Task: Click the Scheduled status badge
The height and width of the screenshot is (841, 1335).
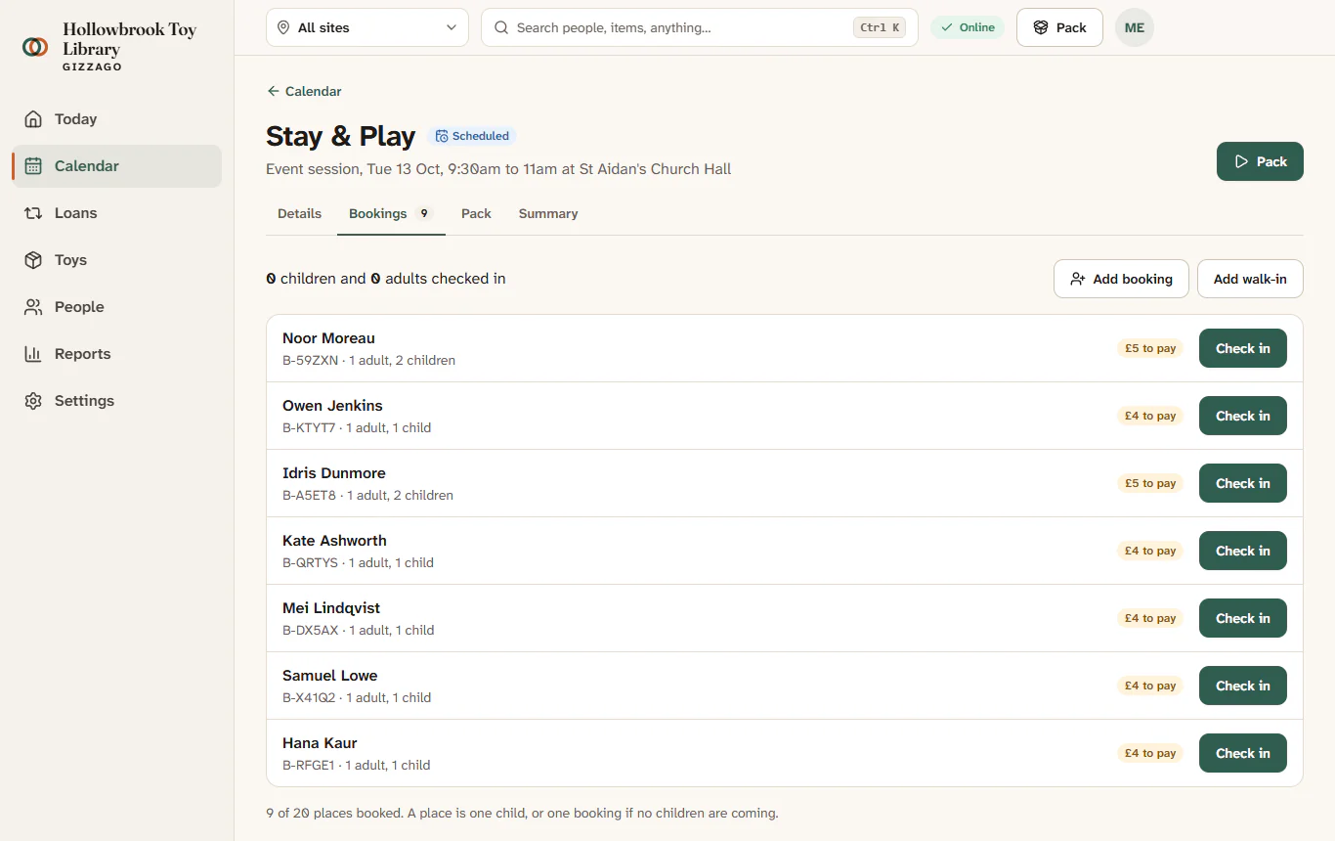Action: pyautogui.click(x=472, y=136)
